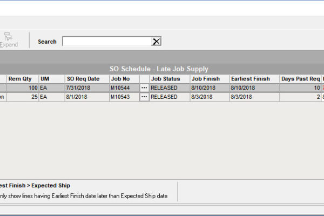Select job number M10544 cell
This screenshot has height=216, width=324.
124,88
